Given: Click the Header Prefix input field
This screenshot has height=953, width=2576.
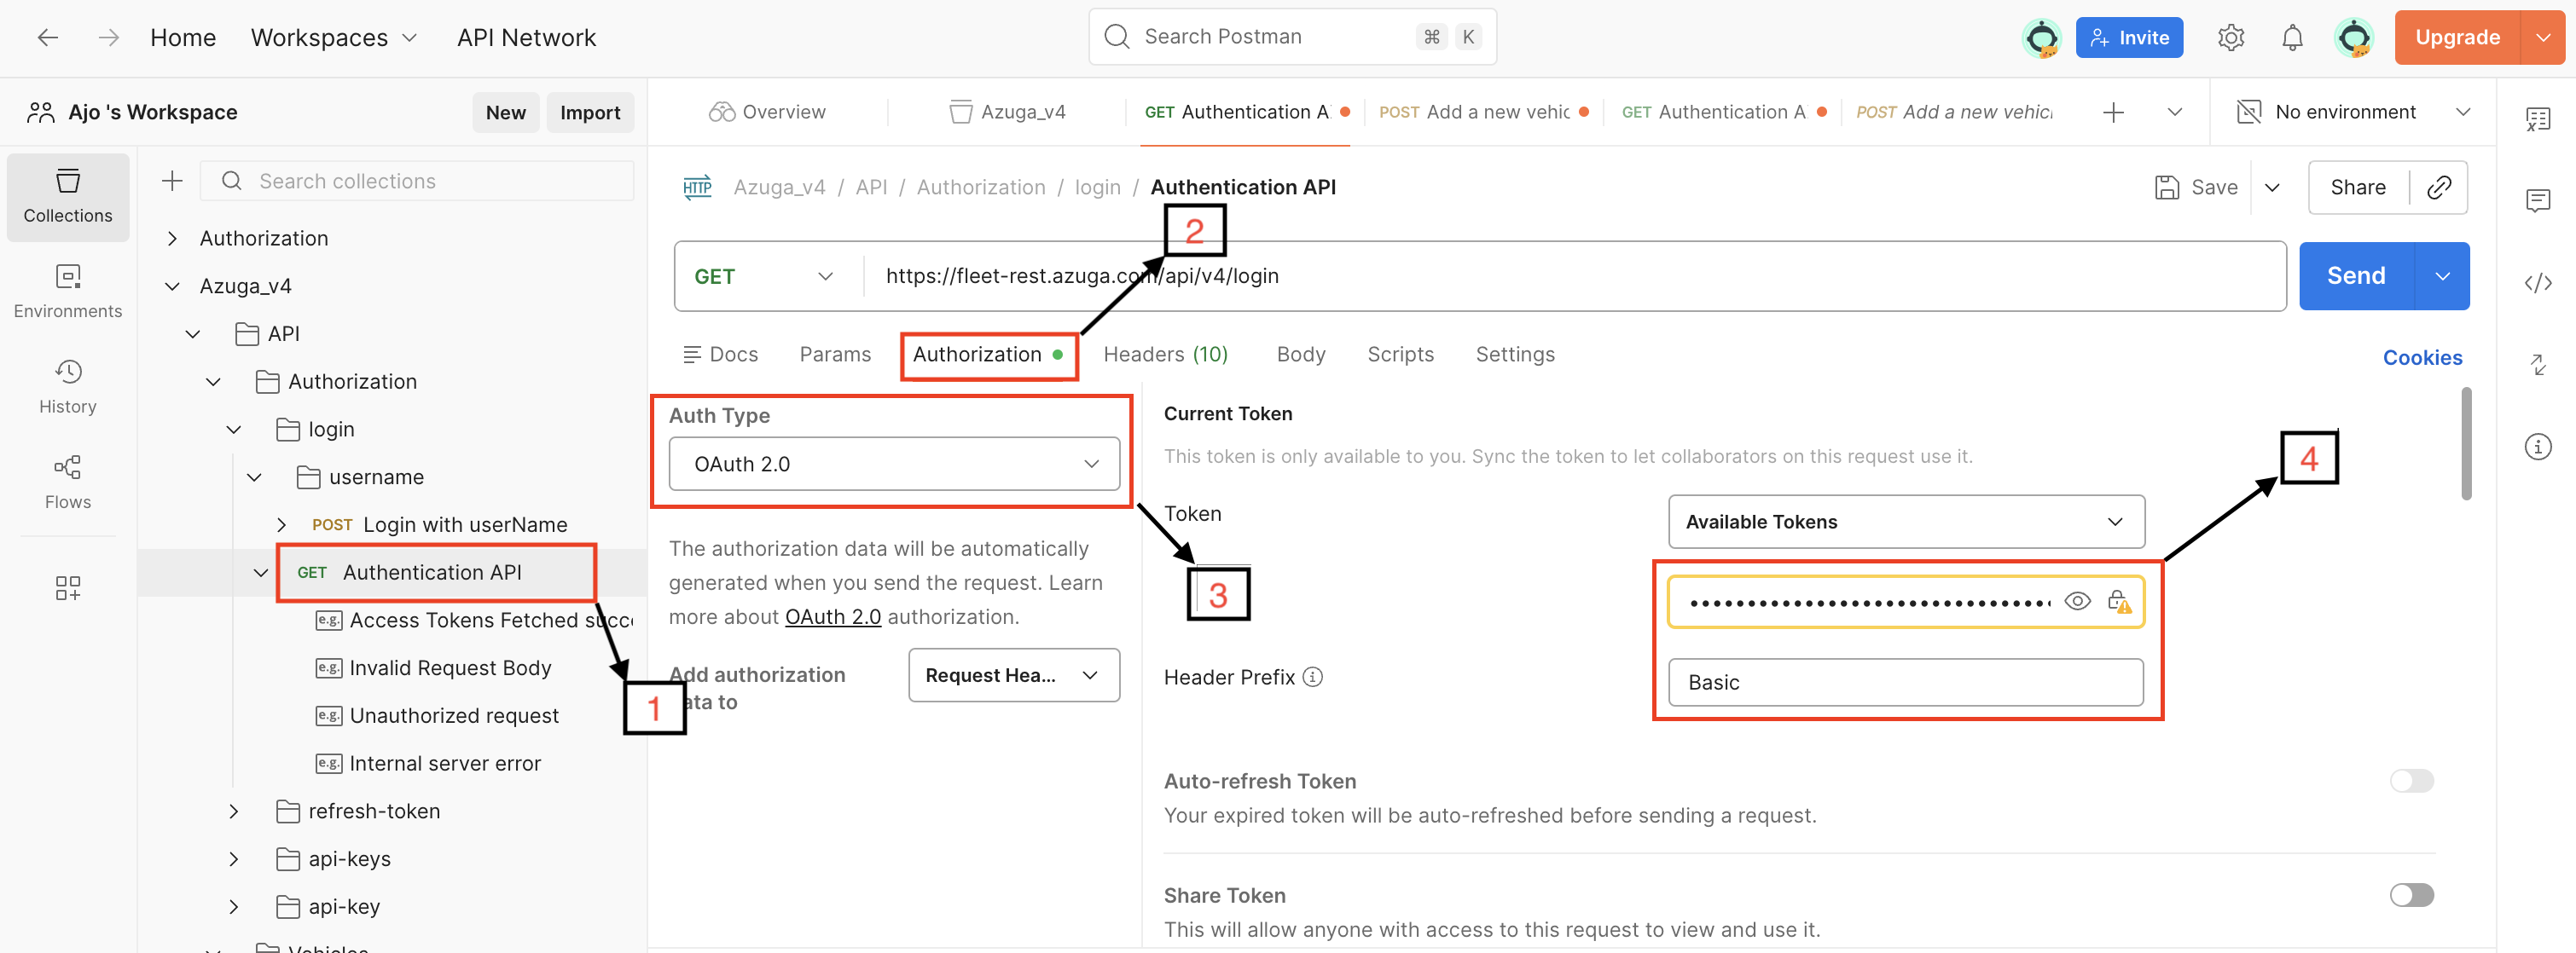Looking at the screenshot, I should [1905, 682].
